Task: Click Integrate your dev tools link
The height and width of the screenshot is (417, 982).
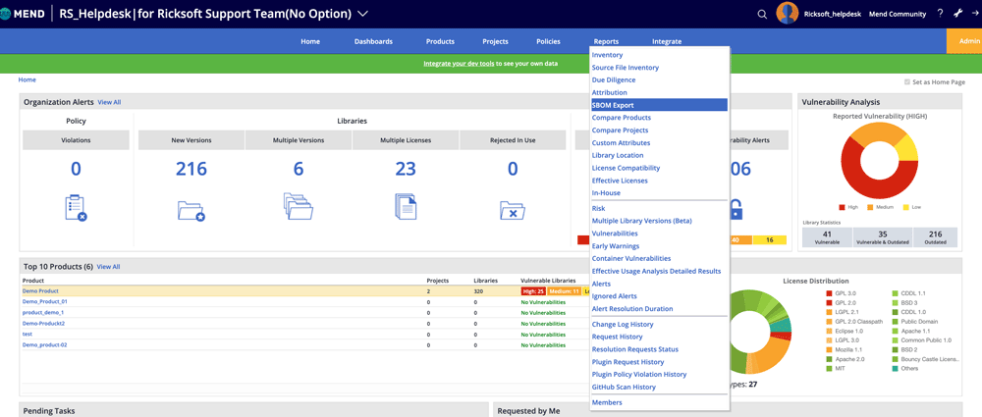Action: [x=459, y=64]
